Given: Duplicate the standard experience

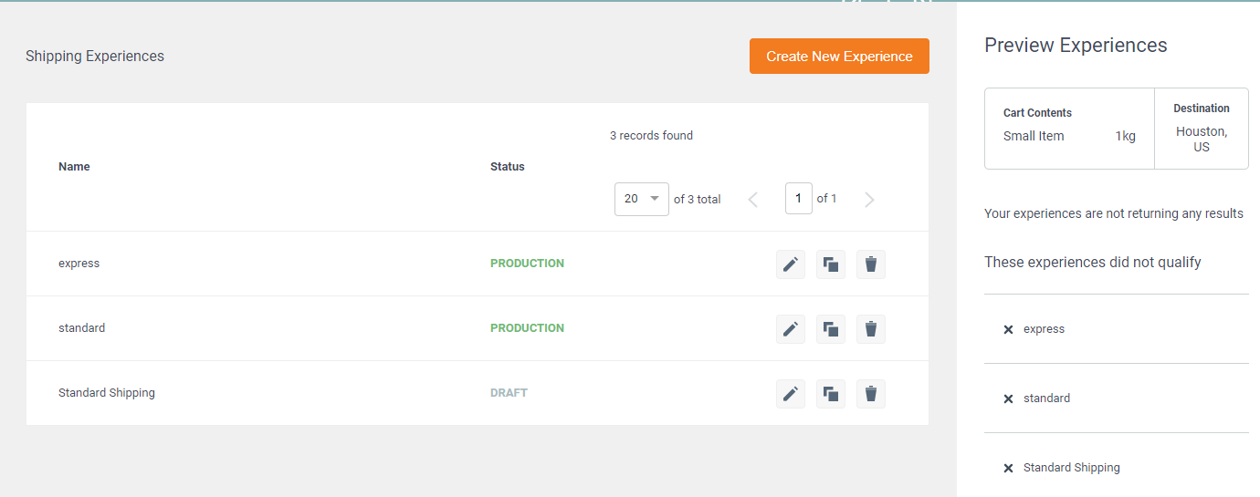Looking at the screenshot, I should tap(831, 329).
